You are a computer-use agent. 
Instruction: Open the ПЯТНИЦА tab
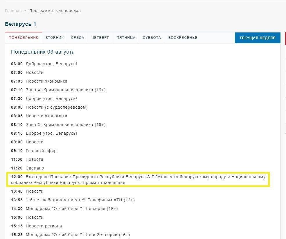[126, 38]
